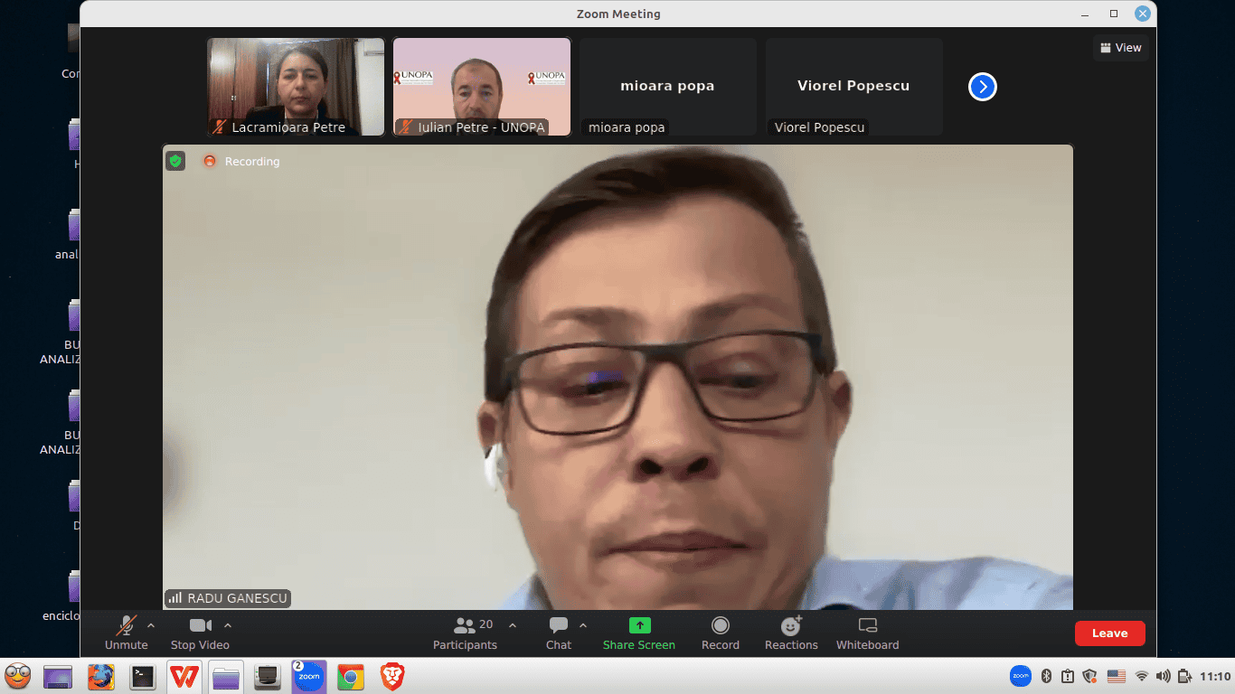Screen dimensions: 1235x694
Task: Show next page of participant thumbnails
Action: click(x=983, y=87)
